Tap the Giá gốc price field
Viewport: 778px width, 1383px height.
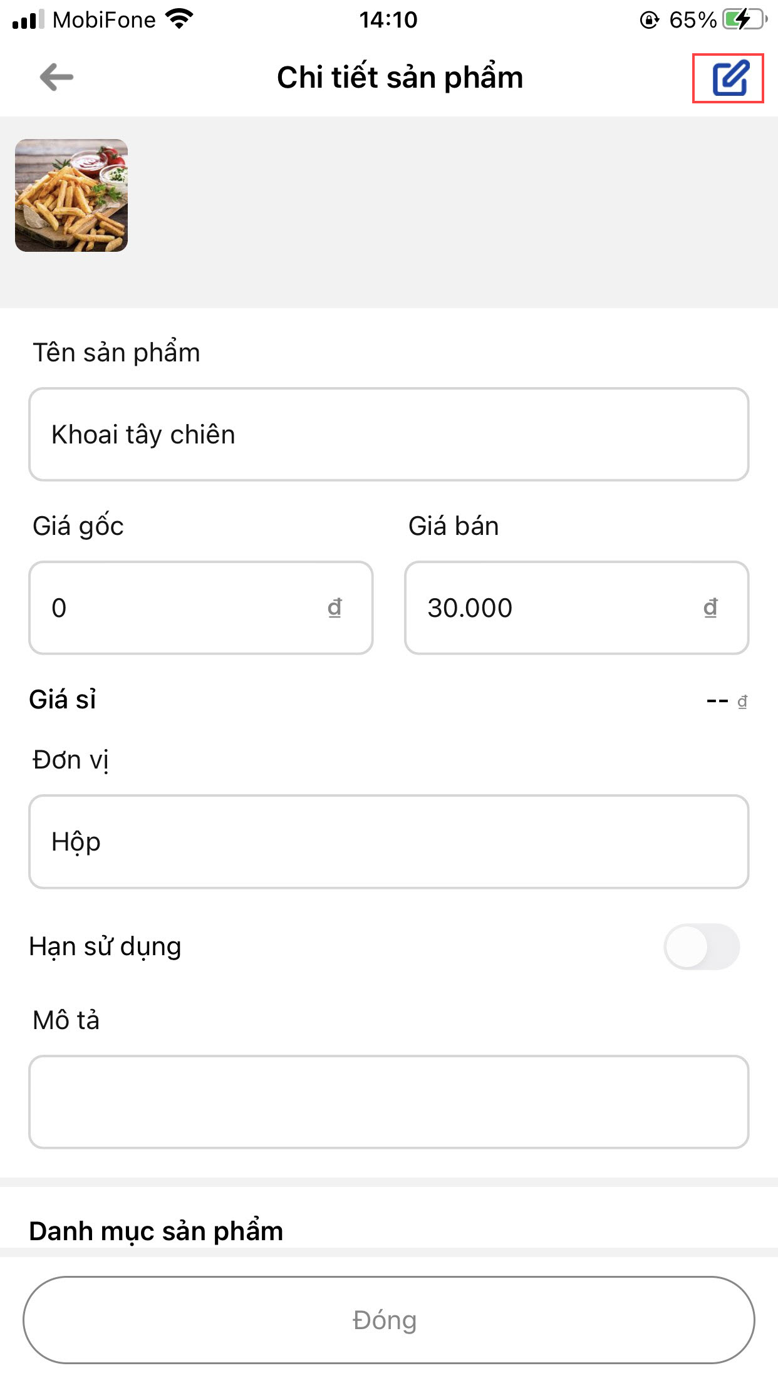pos(188,608)
